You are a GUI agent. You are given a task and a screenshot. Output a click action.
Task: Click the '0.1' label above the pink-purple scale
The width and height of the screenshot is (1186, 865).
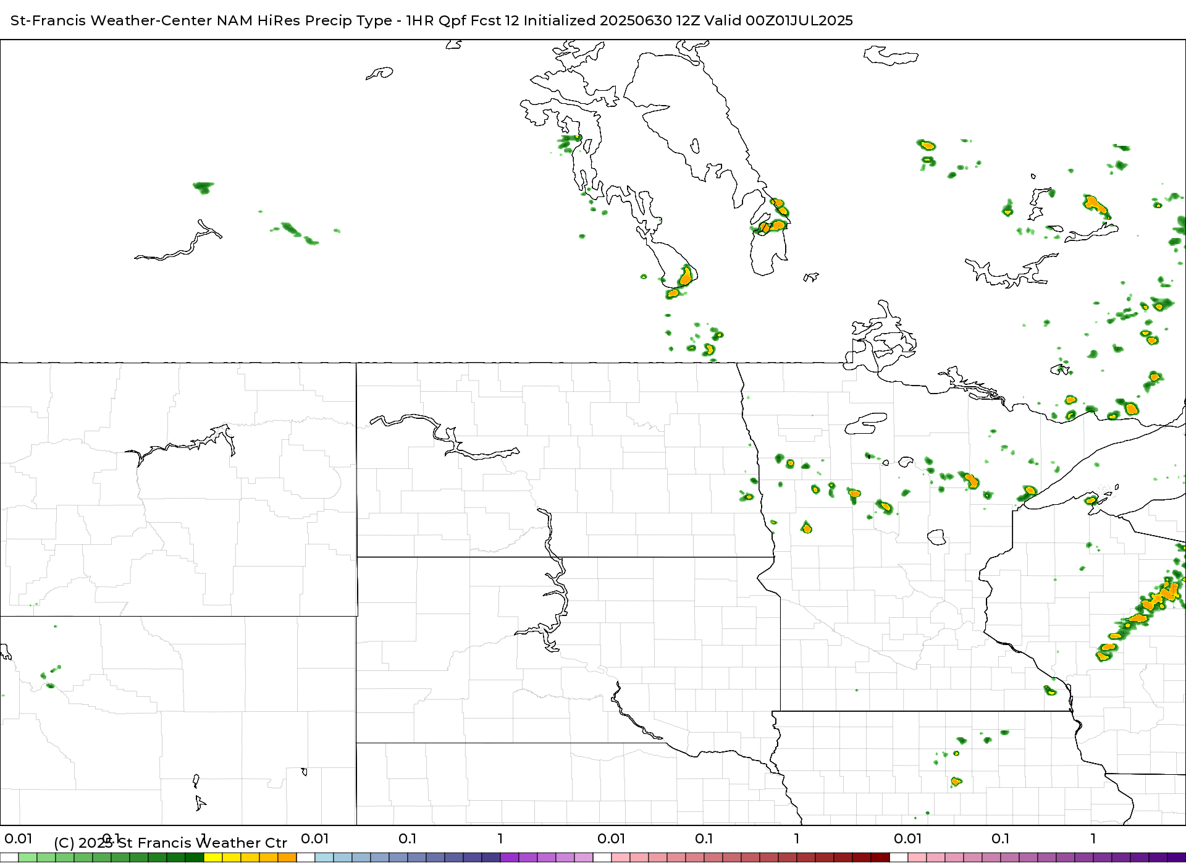(x=1000, y=838)
